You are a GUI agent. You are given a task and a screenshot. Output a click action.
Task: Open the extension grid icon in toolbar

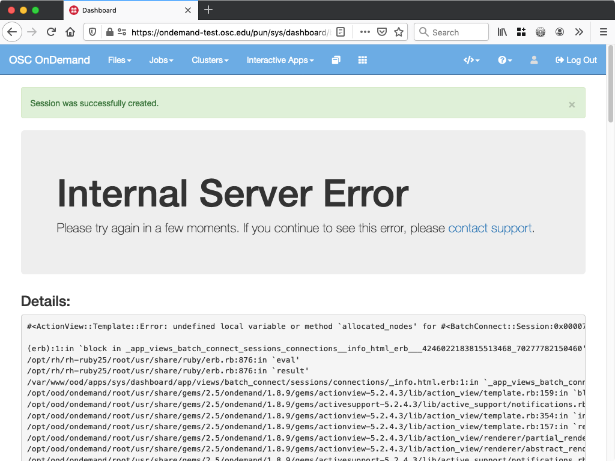[x=521, y=32]
